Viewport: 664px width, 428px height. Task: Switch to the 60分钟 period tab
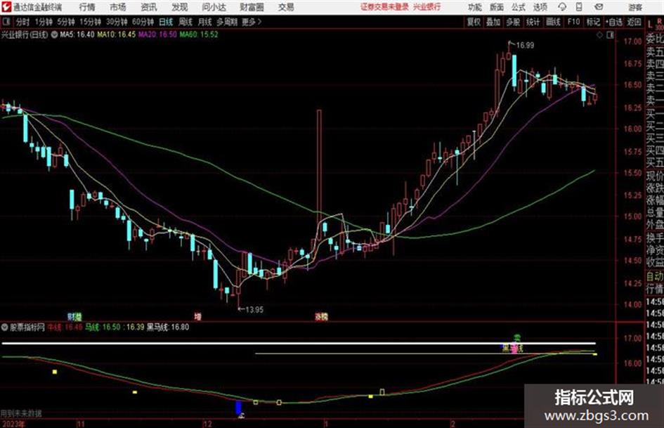[143, 22]
